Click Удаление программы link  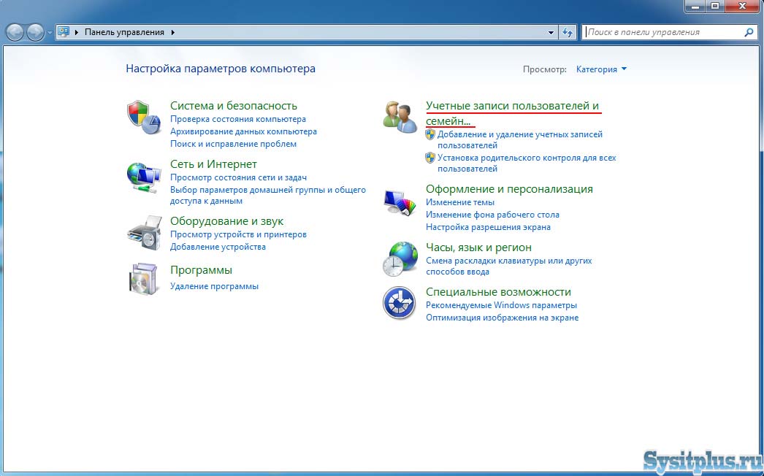[x=214, y=286]
